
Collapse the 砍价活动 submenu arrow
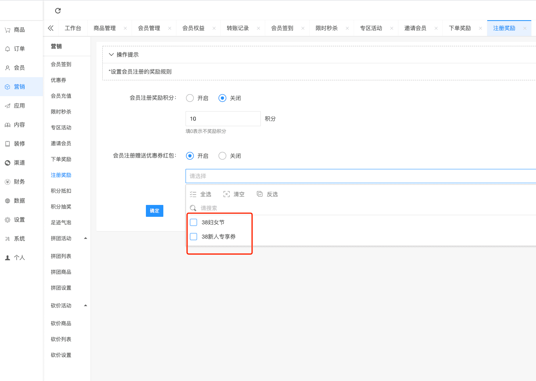(x=86, y=305)
